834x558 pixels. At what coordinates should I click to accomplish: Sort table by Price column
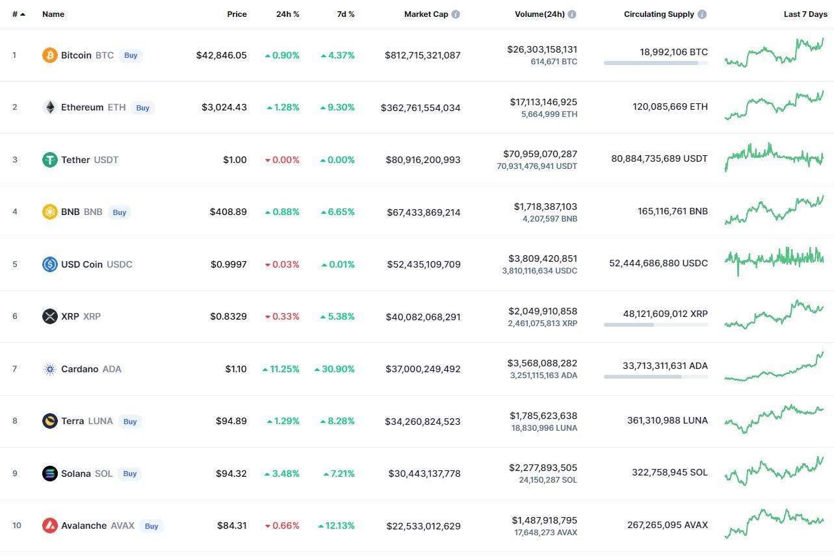point(237,14)
